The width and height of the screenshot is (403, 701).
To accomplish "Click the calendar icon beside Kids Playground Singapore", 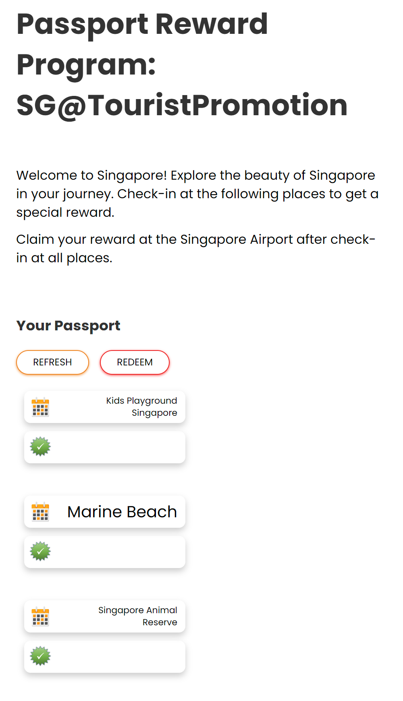I will point(40,407).
